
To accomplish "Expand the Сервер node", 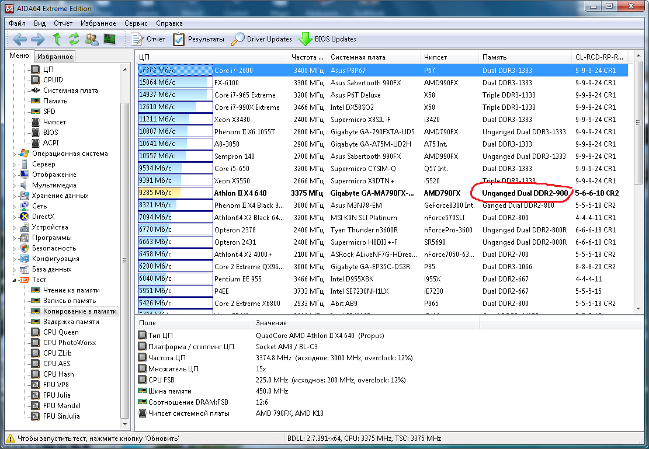I will pos(14,164).
